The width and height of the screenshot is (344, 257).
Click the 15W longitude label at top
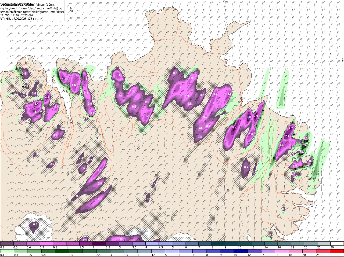[x=225, y=2]
